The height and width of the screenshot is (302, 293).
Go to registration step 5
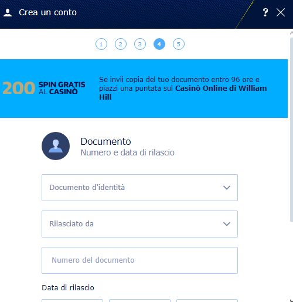(179, 44)
